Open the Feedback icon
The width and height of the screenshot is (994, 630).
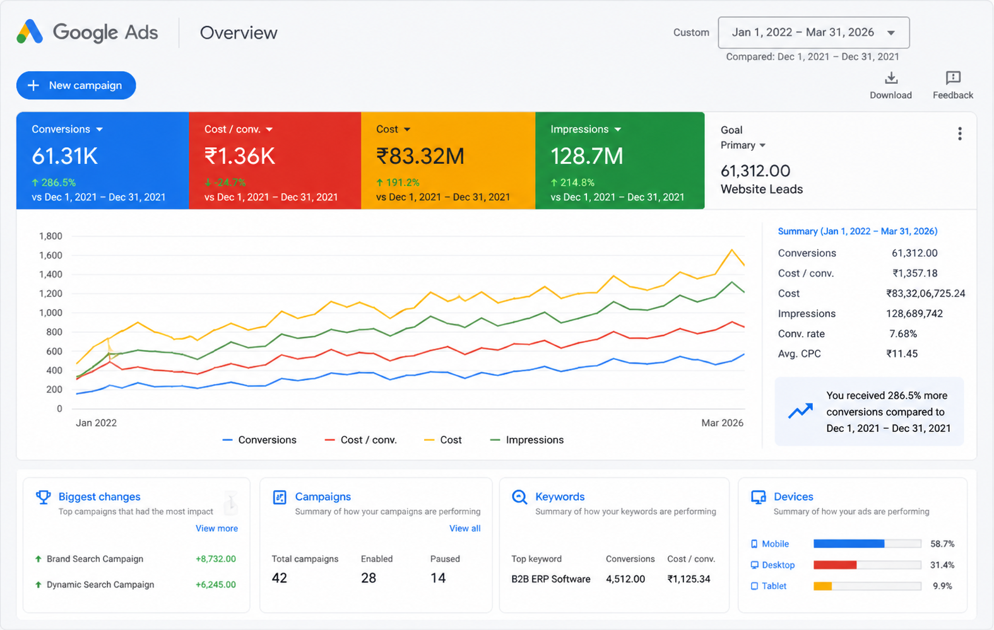[953, 78]
